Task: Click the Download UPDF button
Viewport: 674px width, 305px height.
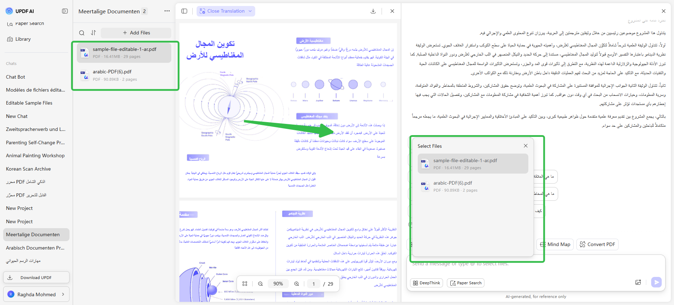Action: click(x=36, y=277)
